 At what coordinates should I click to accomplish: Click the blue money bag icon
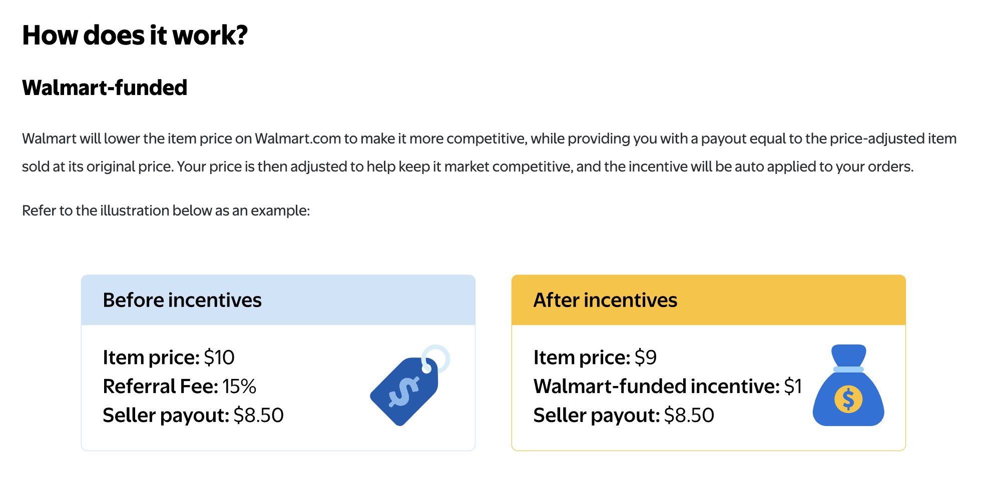point(848,385)
